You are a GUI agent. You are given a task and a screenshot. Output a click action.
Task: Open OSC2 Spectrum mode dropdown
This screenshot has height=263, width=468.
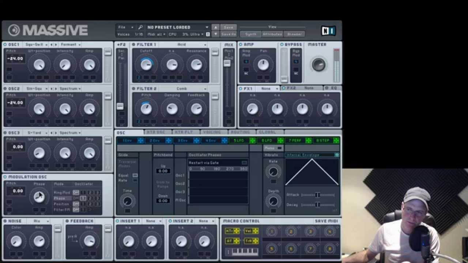70,89
